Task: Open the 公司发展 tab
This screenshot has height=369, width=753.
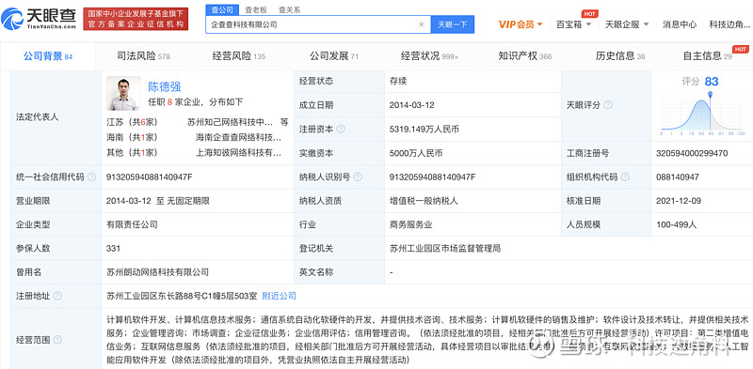Action: (334, 56)
